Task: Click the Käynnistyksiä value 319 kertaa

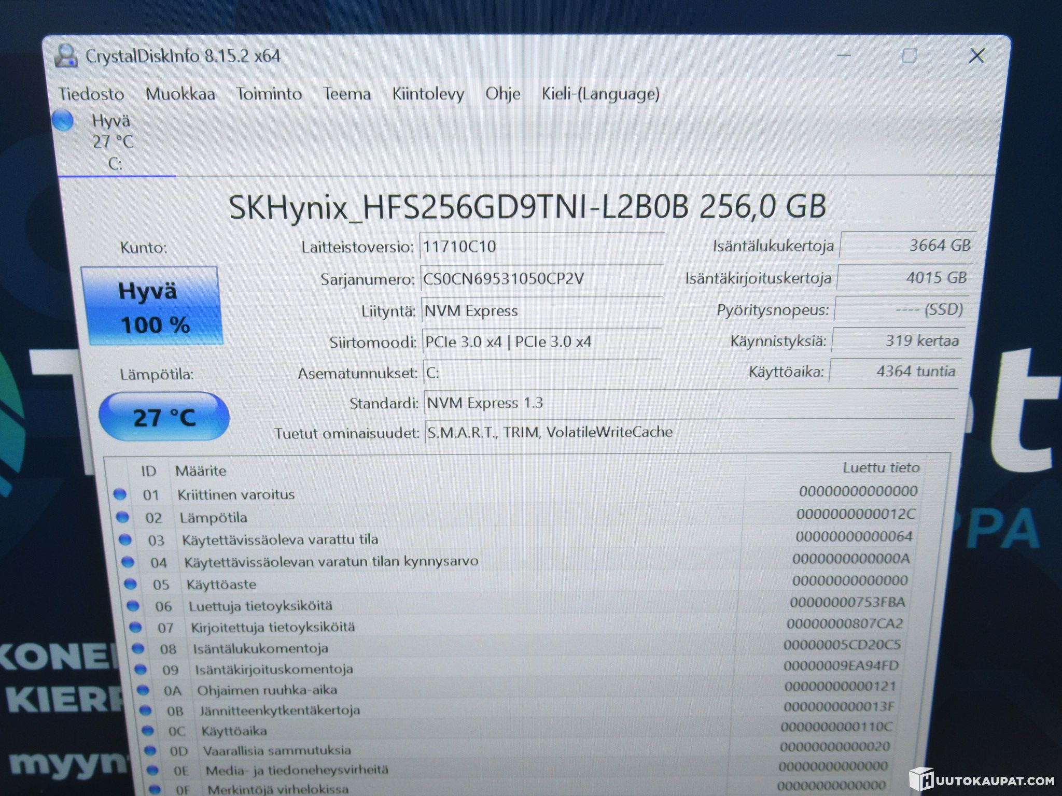Action: [898, 341]
